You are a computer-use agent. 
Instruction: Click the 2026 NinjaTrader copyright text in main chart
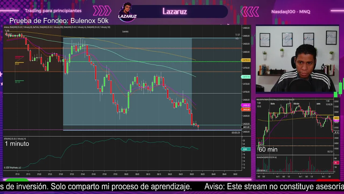[x=12, y=168]
